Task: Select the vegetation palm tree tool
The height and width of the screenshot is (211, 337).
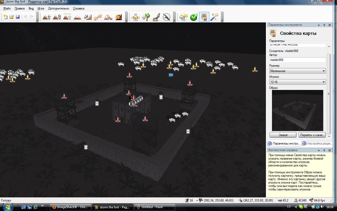Action: [146, 17]
